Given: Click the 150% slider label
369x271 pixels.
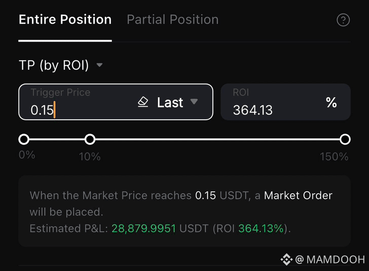Looking at the screenshot, I should (x=334, y=157).
